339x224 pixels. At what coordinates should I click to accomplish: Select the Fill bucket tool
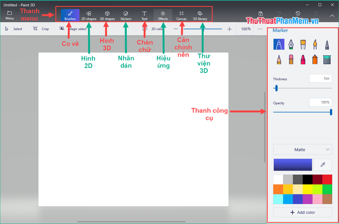(x=327, y=60)
